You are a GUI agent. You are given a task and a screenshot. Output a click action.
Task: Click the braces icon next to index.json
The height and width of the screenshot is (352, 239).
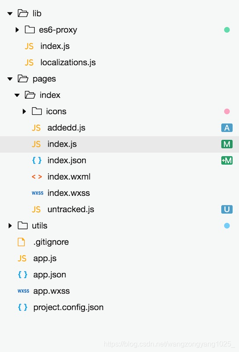point(37,160)
